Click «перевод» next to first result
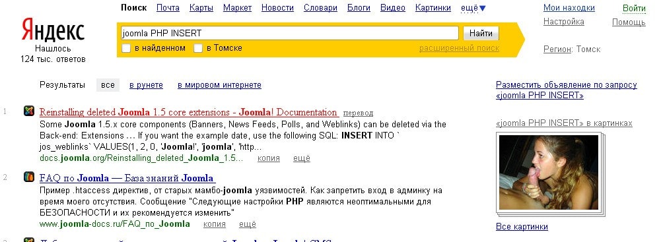This screenshot has height=242, width=661. point(358,113)
